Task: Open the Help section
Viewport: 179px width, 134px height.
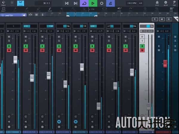Action: tap(174, 4)
